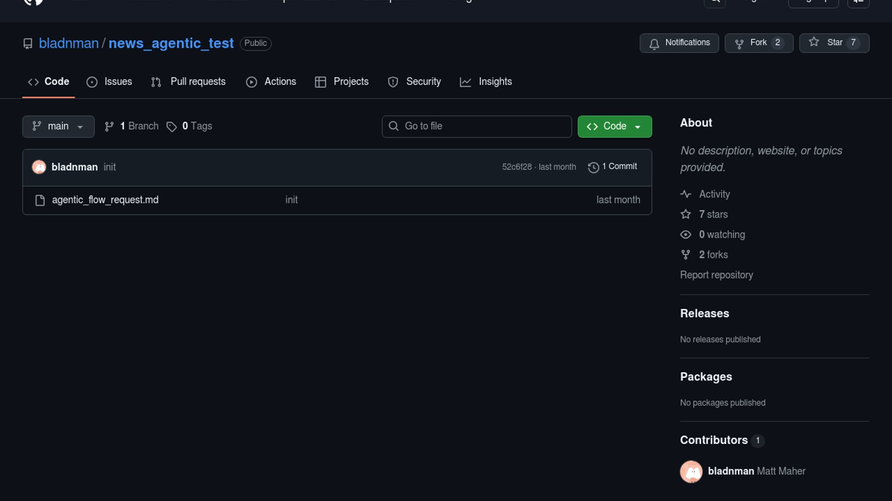Image resolution: width=892 pixels, height=501 pixels.
Task: Open the main branch dropdown
Action: click(x=58, y=127)
